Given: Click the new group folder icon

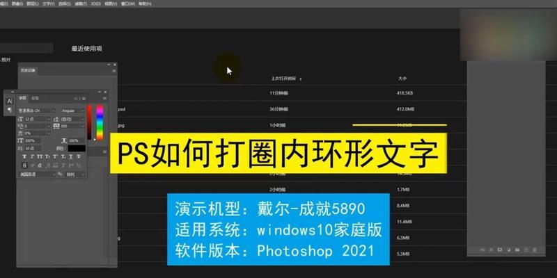Looking at the screenshot, I should tap(517, 250).
